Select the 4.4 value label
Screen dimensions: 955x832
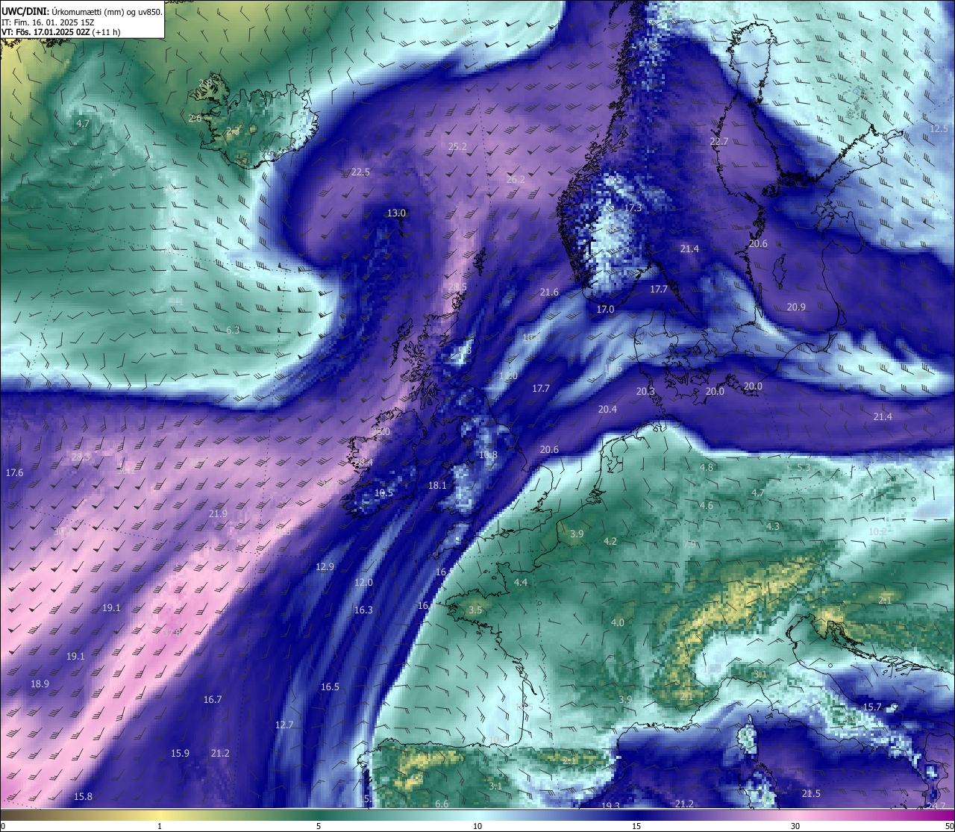click(521, 583)
